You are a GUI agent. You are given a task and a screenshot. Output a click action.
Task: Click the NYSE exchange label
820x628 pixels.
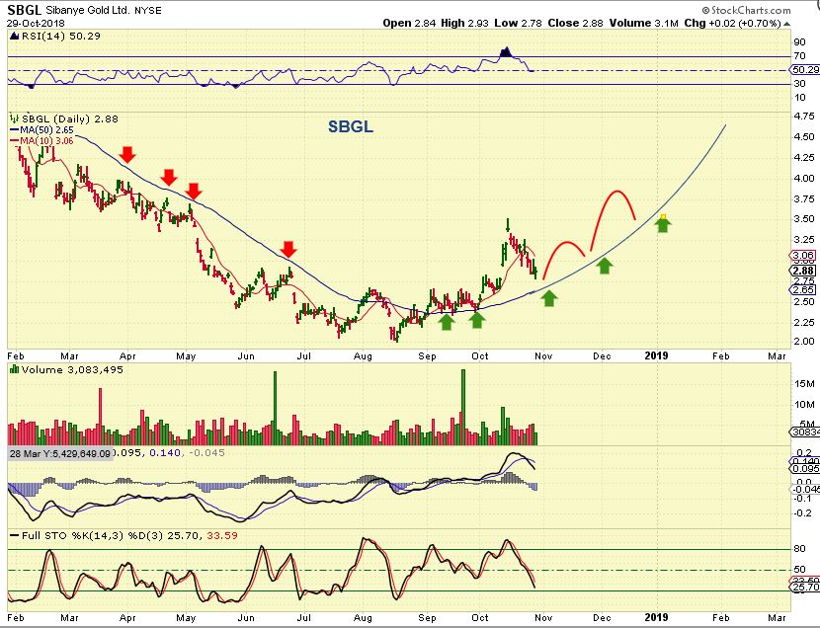pyautogui.click(x=147, y=11)
